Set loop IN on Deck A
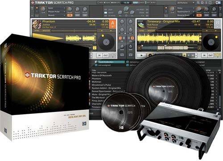 (x=99, y=55)
